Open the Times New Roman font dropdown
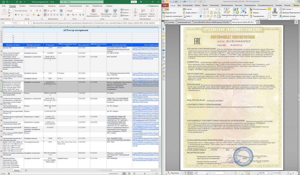 pos(29,11)
